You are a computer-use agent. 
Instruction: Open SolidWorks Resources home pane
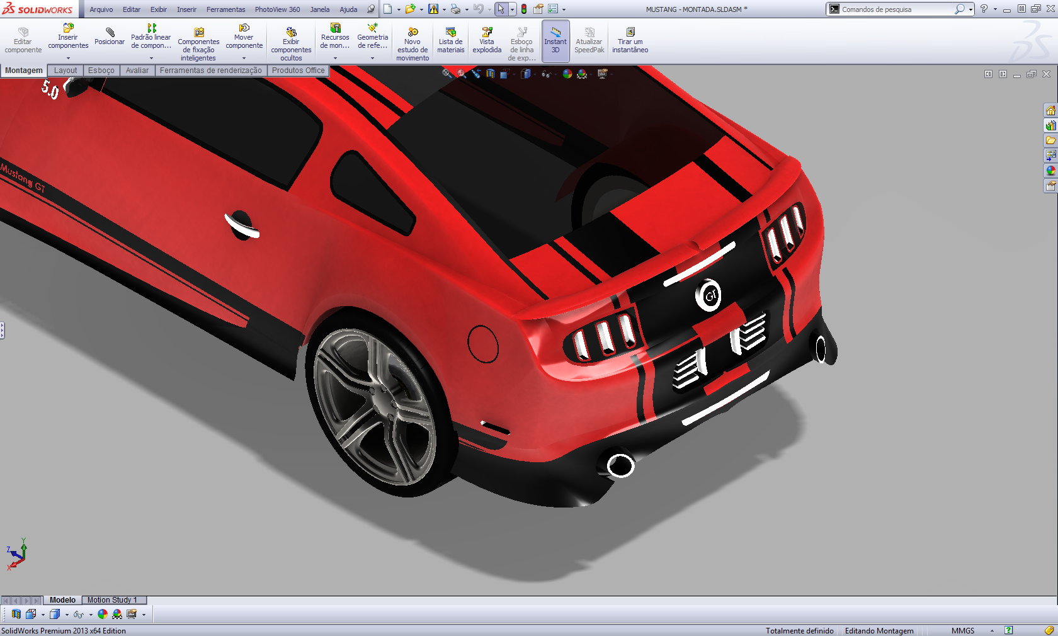click(x=1050, y=110)
